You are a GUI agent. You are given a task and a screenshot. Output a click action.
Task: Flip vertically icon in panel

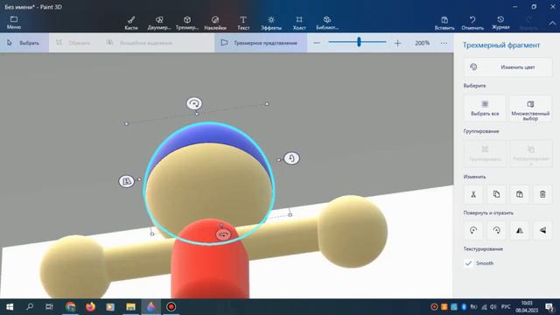(542, 230)
